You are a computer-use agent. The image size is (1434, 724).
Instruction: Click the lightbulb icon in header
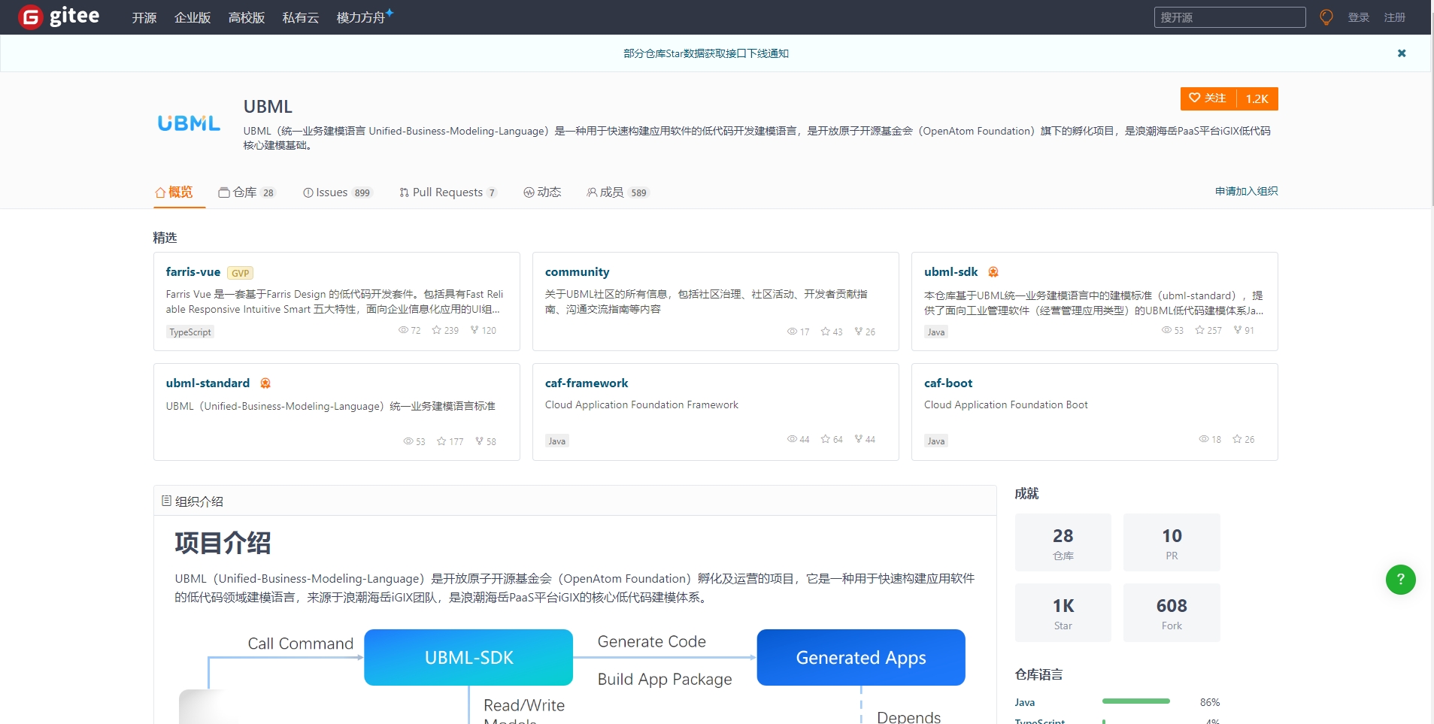click(x=1326, y=17)
